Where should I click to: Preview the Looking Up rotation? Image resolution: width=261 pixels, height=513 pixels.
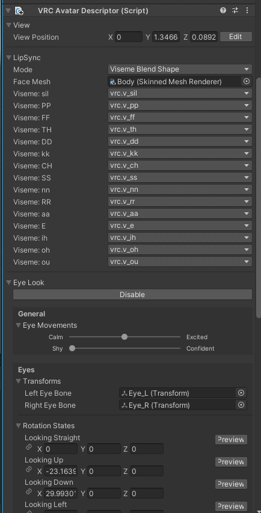(x=231, y=462)
